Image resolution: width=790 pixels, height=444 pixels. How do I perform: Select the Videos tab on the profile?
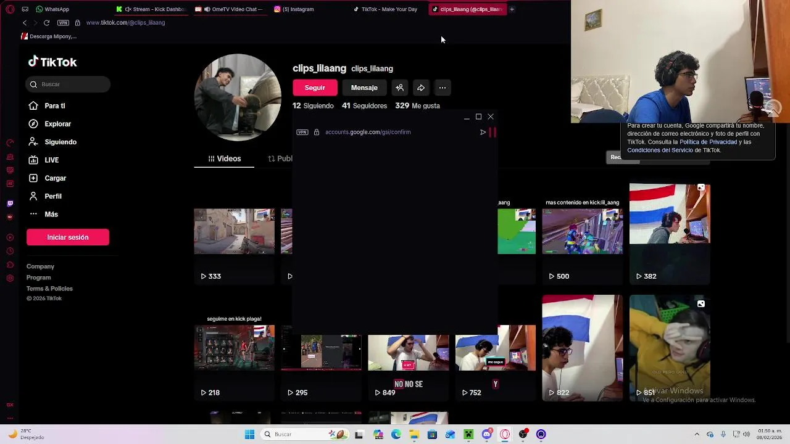pyautogui.click(x=224, y=158)
